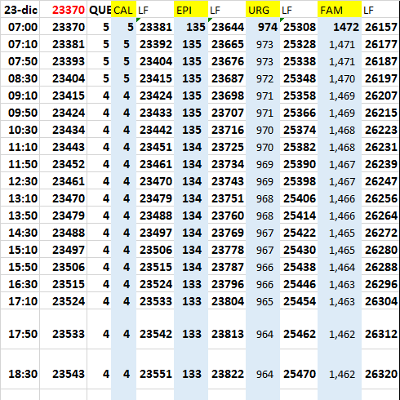
Task: Select cell with value 23543
Action: (64, 369)
